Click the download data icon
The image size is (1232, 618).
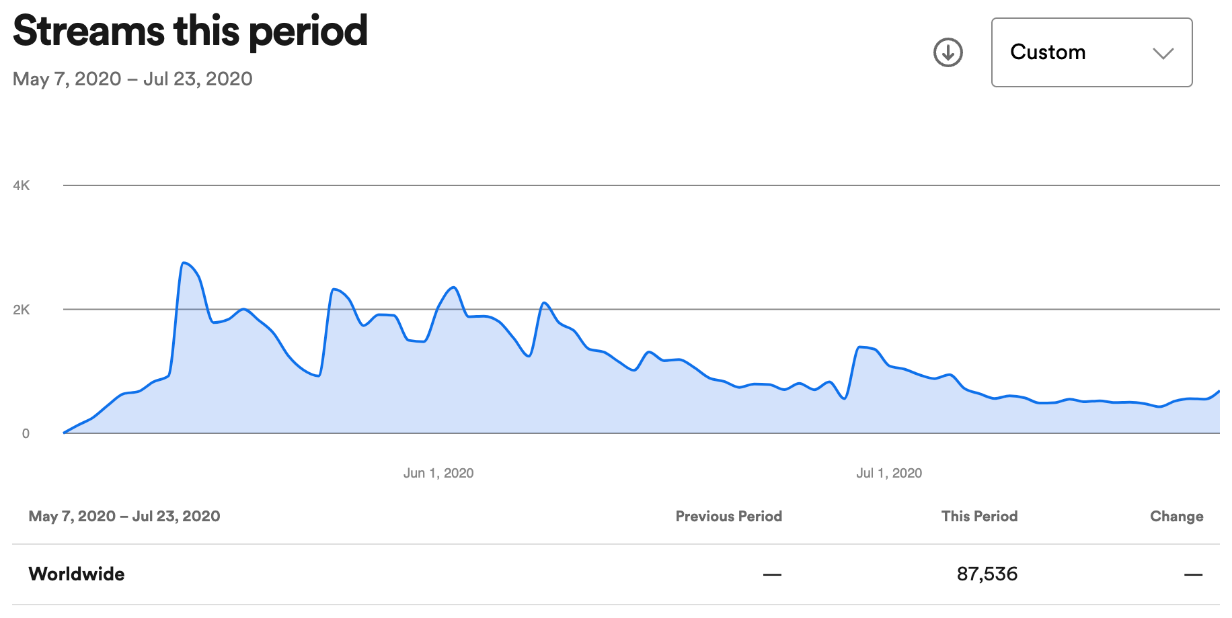pyautogui.click(x=948, y=52)
